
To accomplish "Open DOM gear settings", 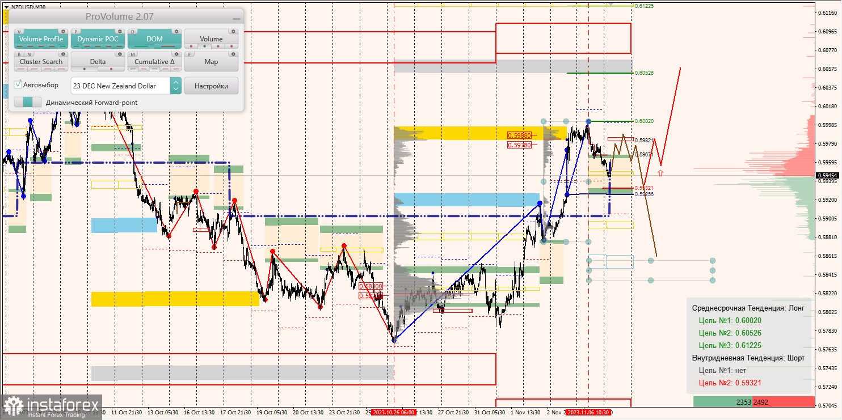I will (176, 31).
